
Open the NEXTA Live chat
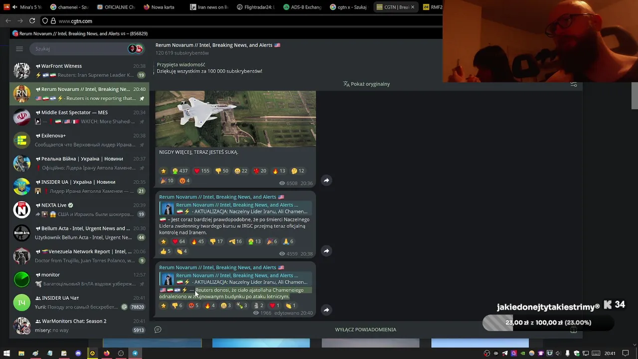[x=79, y=209]
